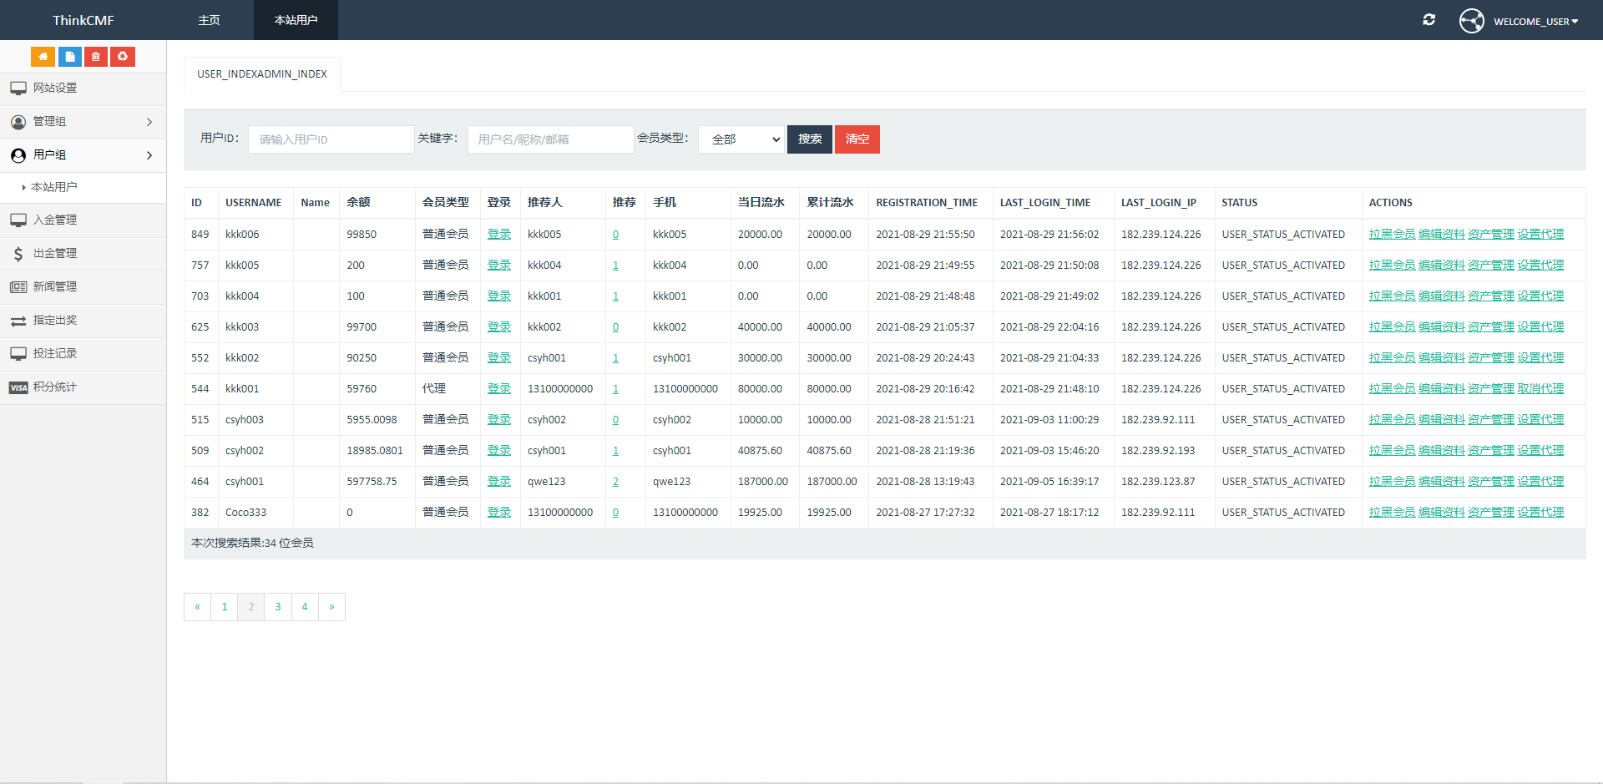This screenshot has height=784, width=1603.
Task: Go to page 4 in pagination
Action: 304,607
